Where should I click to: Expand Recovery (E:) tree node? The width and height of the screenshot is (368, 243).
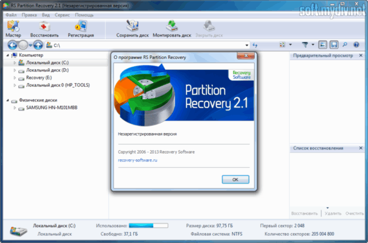(x=15, y=78)
